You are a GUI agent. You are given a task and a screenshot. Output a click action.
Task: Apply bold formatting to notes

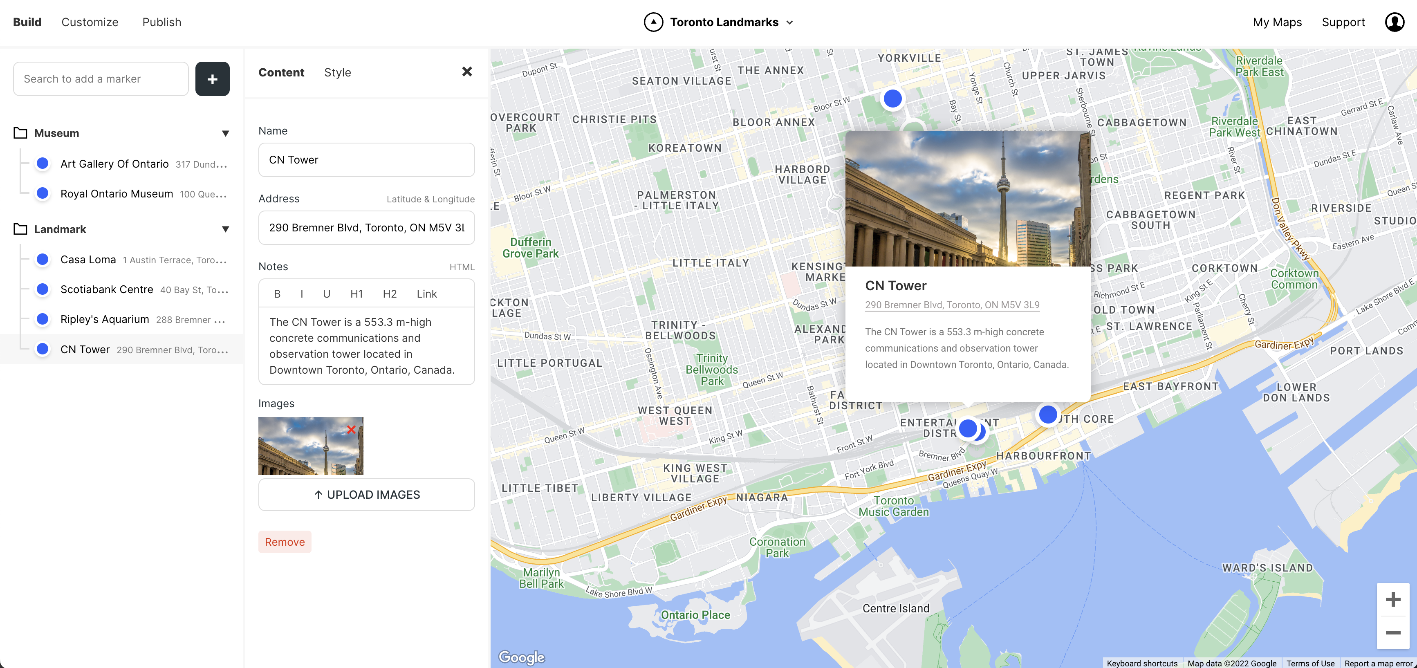coord(277,294)
